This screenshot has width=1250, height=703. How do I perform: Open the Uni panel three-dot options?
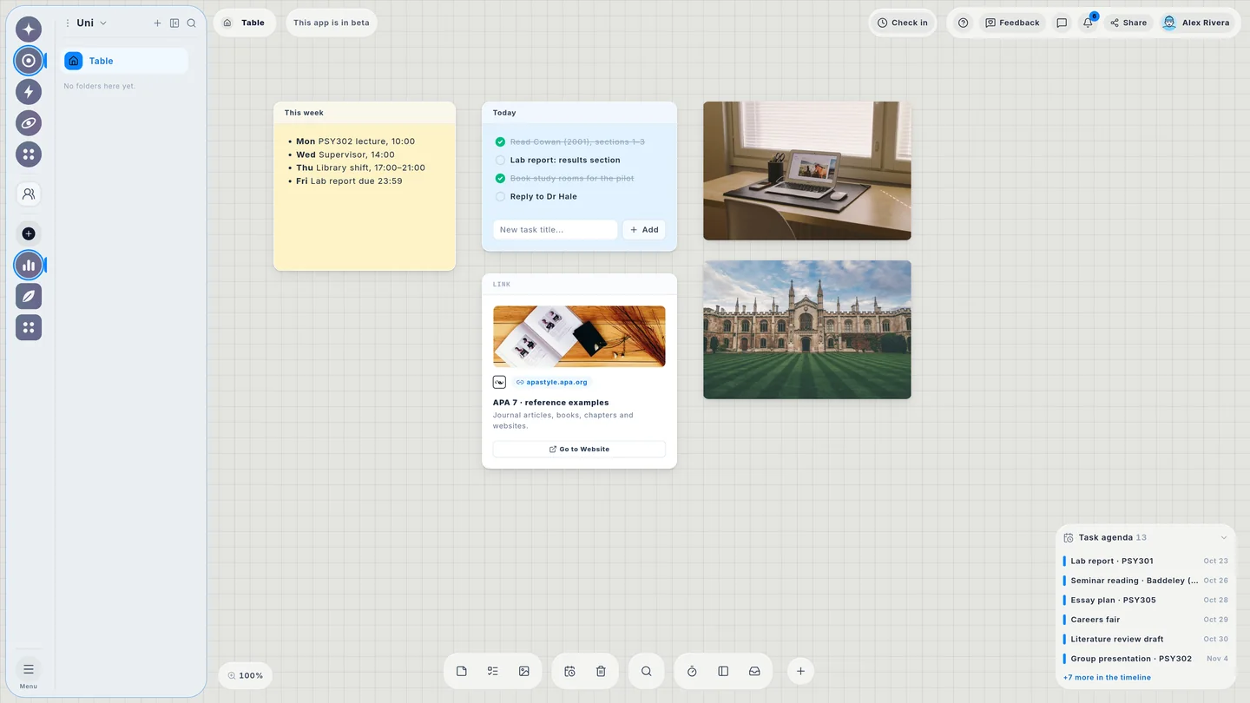pos(67,23)
